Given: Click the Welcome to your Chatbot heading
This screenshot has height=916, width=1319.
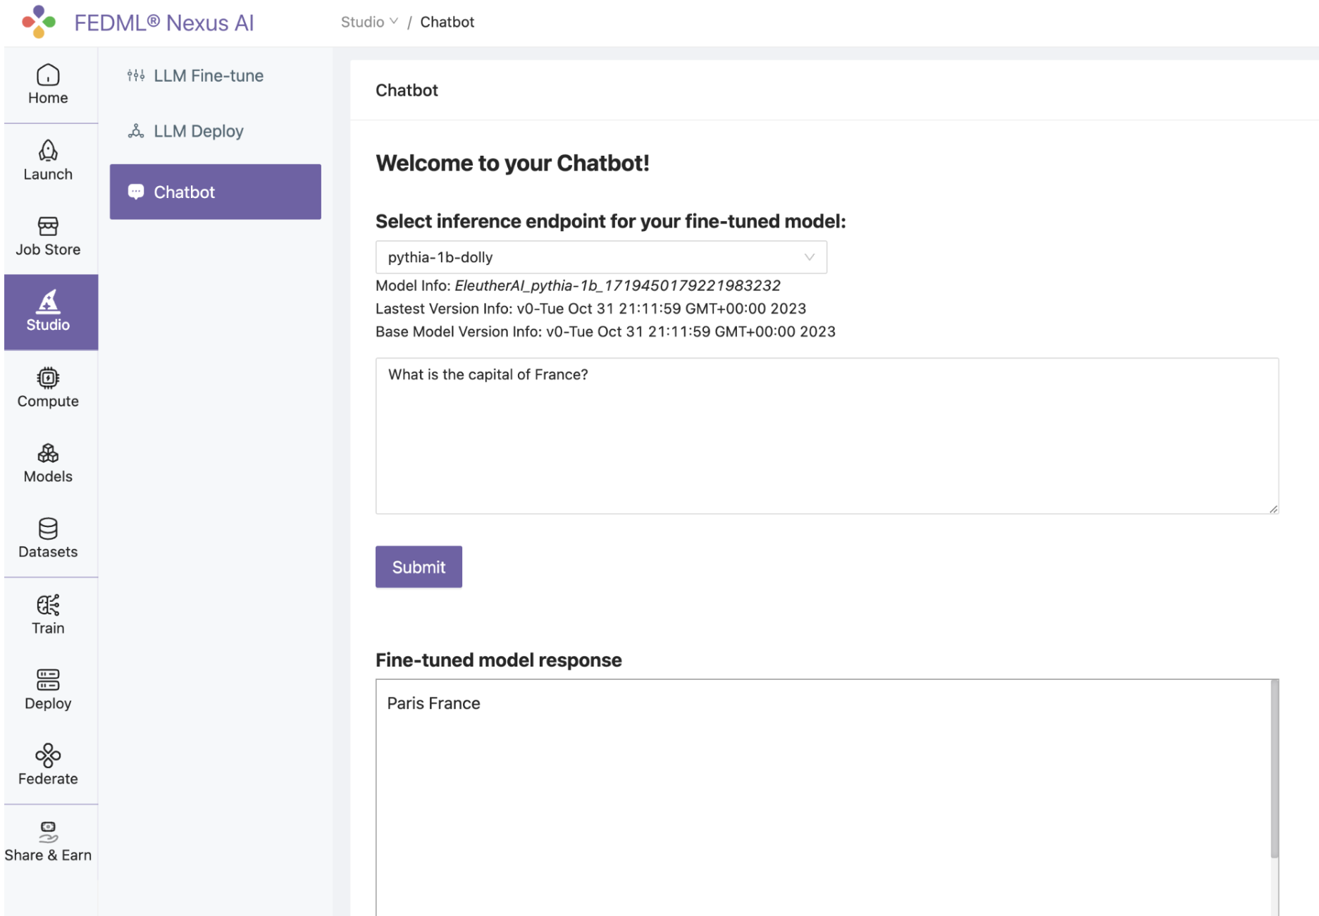Looking at the screenshot, I should [512, 163].
